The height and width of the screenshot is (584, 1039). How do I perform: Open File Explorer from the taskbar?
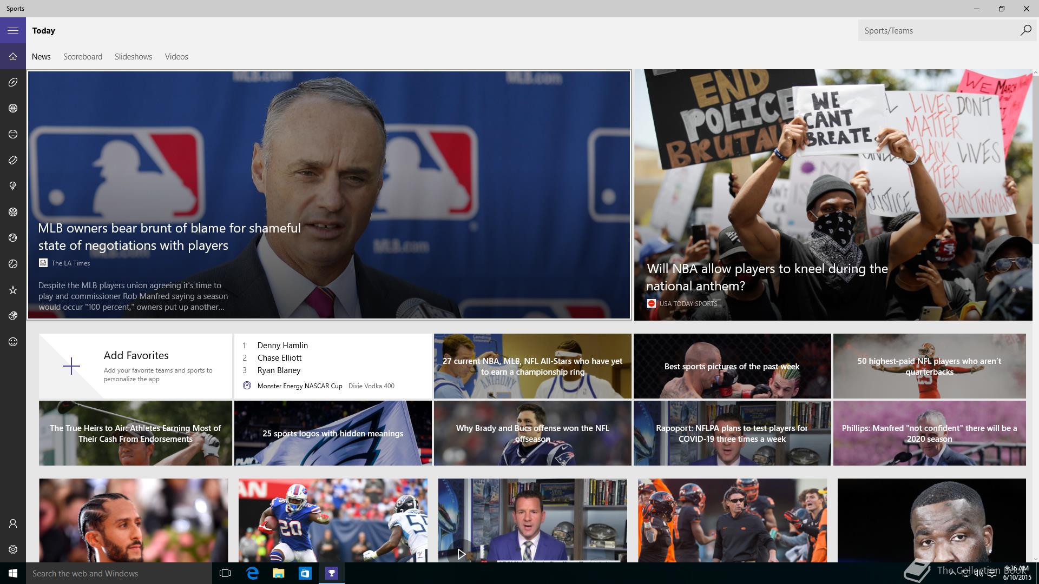(x=278, y=573)
